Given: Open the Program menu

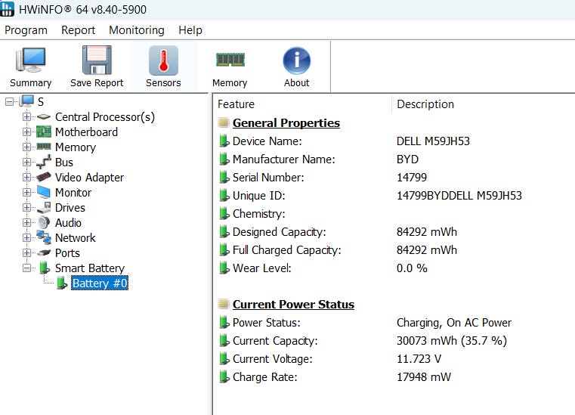Looking at the screenshot, I should [26, 30].
